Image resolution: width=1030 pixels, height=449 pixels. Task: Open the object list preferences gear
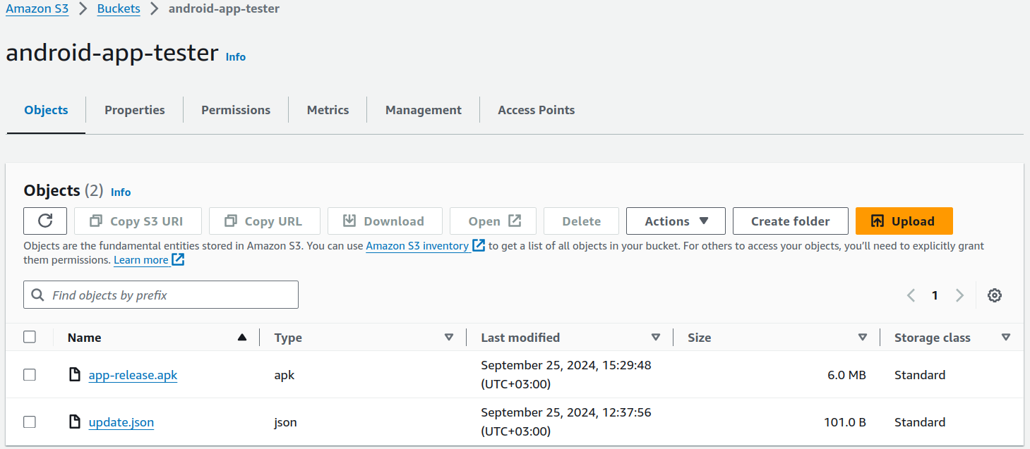tap(994, 295)
